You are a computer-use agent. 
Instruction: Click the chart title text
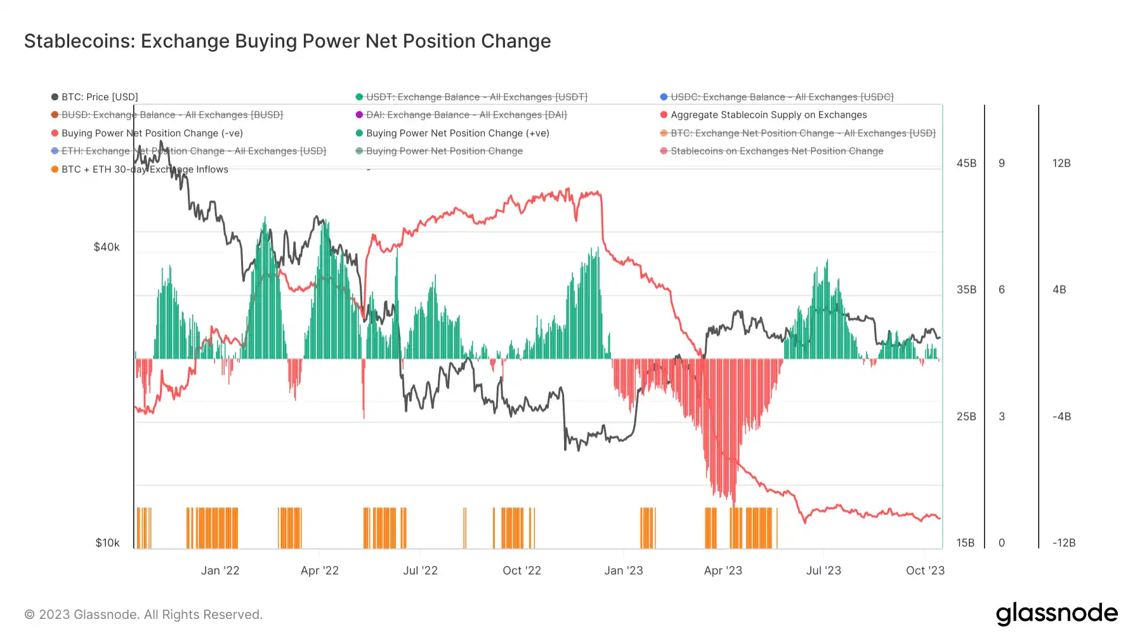[x=287, y=41]
